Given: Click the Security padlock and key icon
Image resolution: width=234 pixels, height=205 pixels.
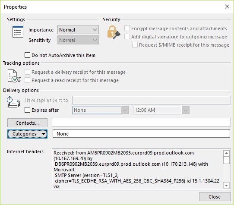Looking at the screenshot, I should click(114, 32).
